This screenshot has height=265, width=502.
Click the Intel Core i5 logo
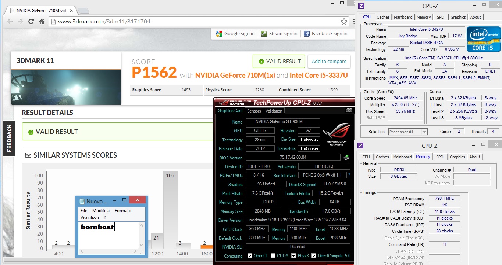point(483,39)
